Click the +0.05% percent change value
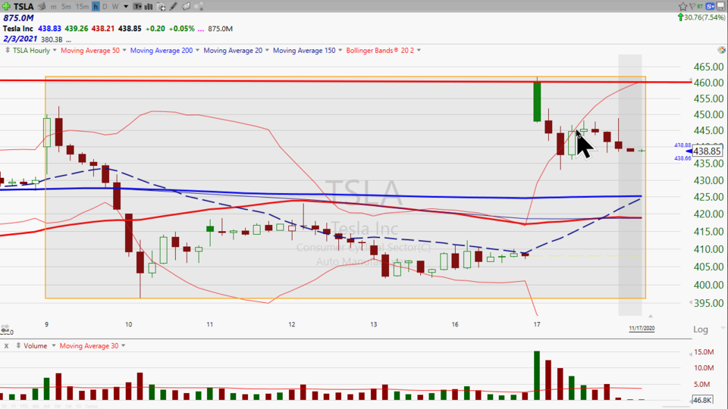 point(181,29)
